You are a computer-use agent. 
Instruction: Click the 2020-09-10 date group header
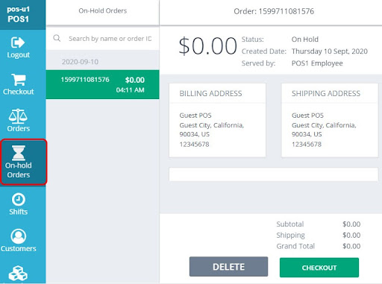[80, 62]
